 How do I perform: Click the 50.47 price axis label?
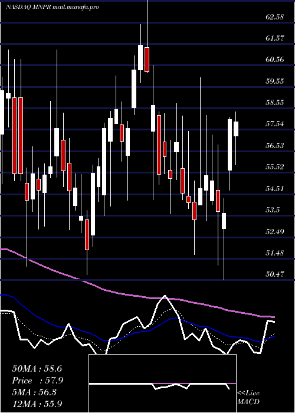pyautogui.click(x=275, y=274)
